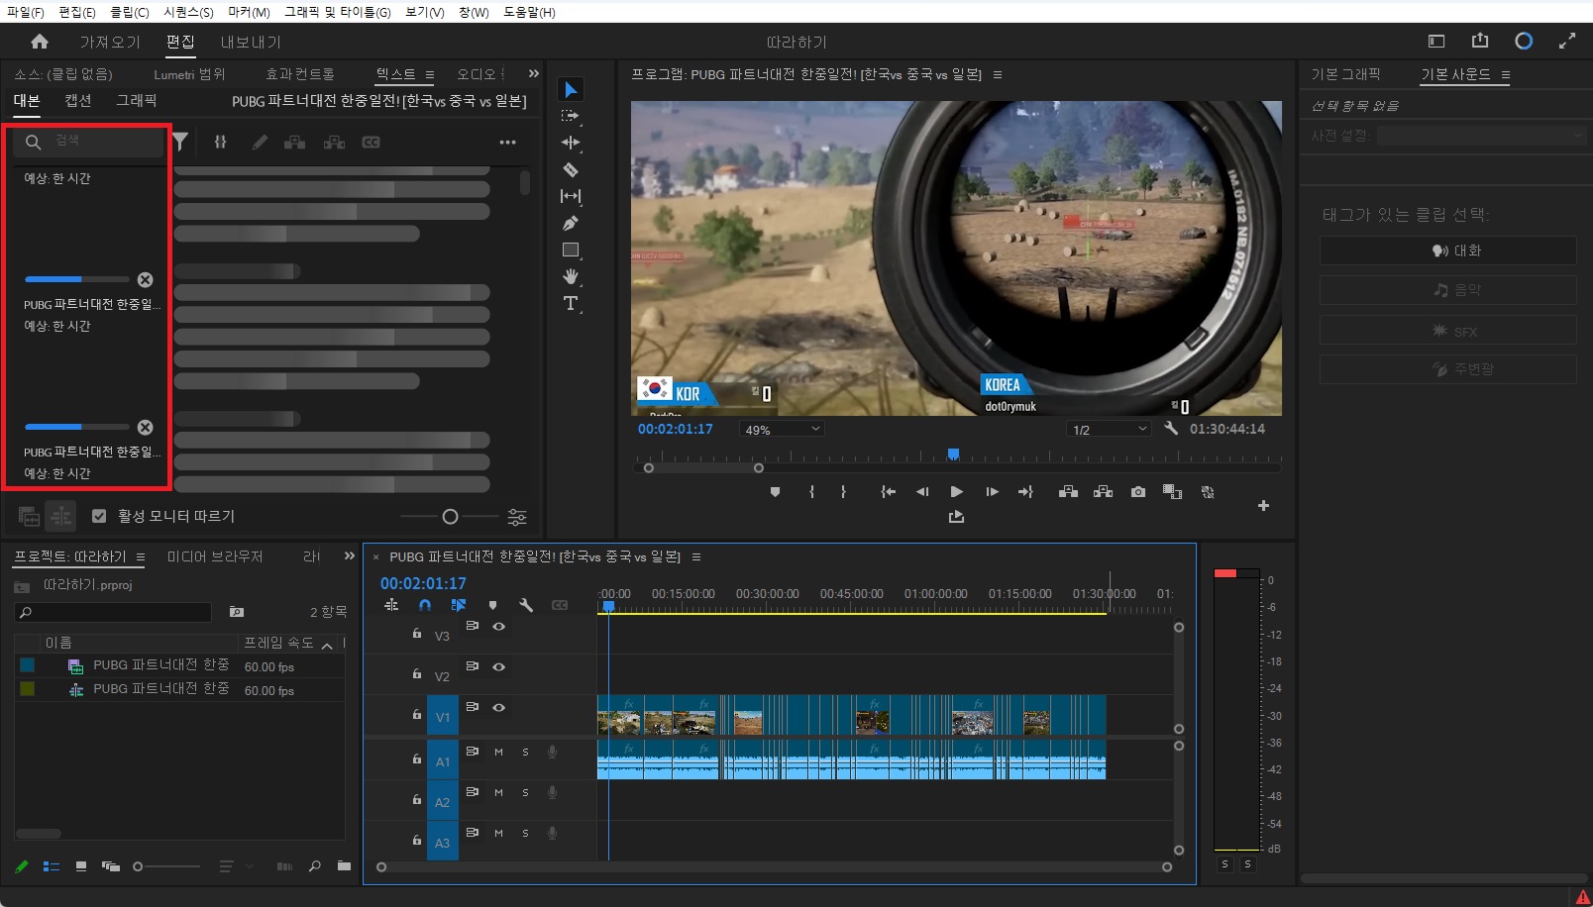1593x907 pixels.
Task: Go to In point in Program monitor
Action: click(x=889, y=491)
